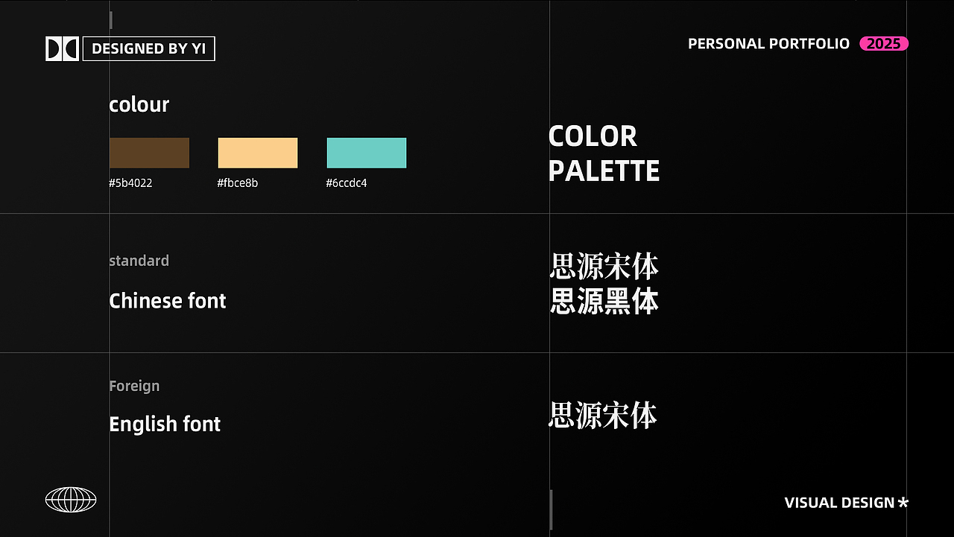This screenshot has height=537, width=954.
Task: Click the #6ccdc4 hex code label
Action: pos(347,183)
